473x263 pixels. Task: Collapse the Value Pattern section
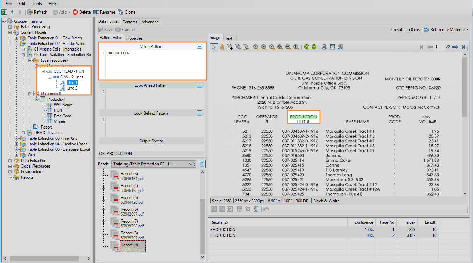[x=200, y=46]
